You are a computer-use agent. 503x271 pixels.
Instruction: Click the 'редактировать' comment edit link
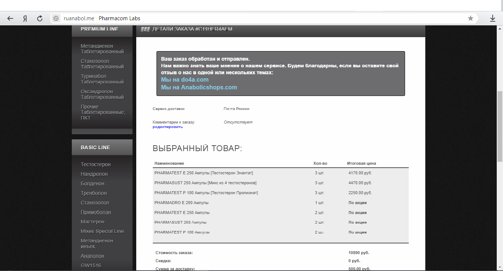[x=168, y=127]
